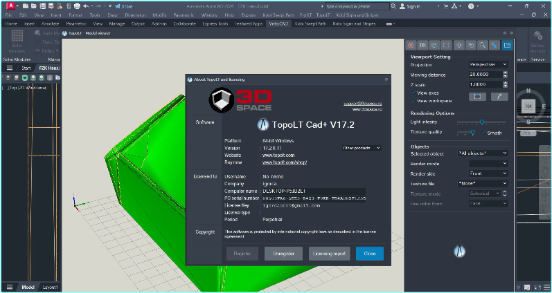The height and width of the screenshot is (293, 552).
Task: Toggle the View axes checkbox
Action: click(x=413, y=93)
